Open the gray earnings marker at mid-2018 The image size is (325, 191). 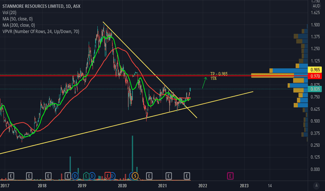(x=68, y=176)
